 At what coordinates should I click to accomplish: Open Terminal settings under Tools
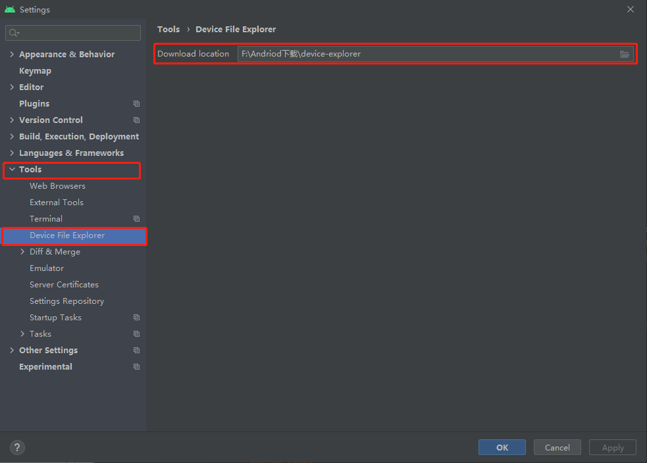pyautogui.click(x=46, y=219)
